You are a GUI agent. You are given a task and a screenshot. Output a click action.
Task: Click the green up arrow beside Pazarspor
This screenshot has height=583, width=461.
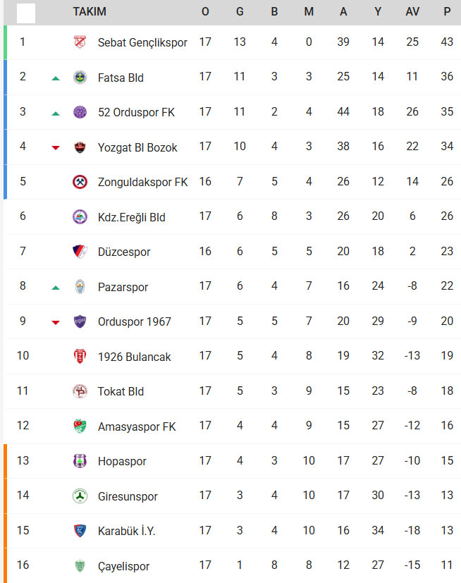point(56,288)
